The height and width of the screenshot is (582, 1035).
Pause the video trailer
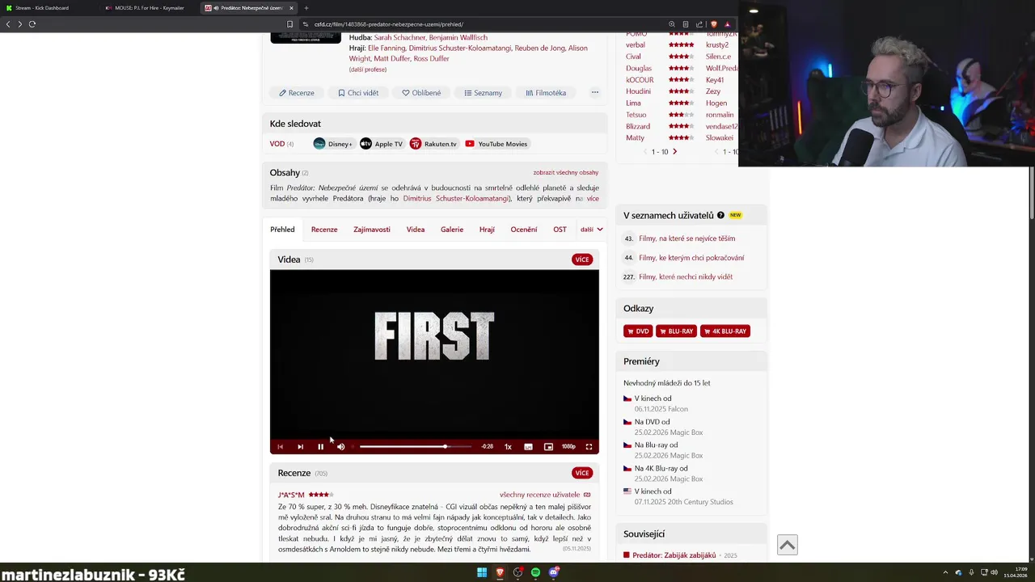tap(320, 446)
